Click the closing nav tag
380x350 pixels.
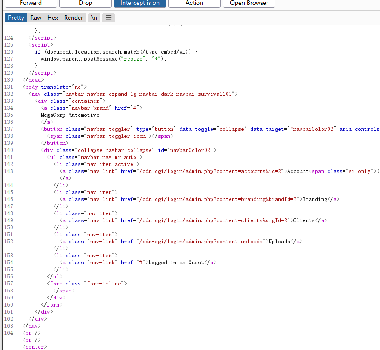tap(32, 326)
